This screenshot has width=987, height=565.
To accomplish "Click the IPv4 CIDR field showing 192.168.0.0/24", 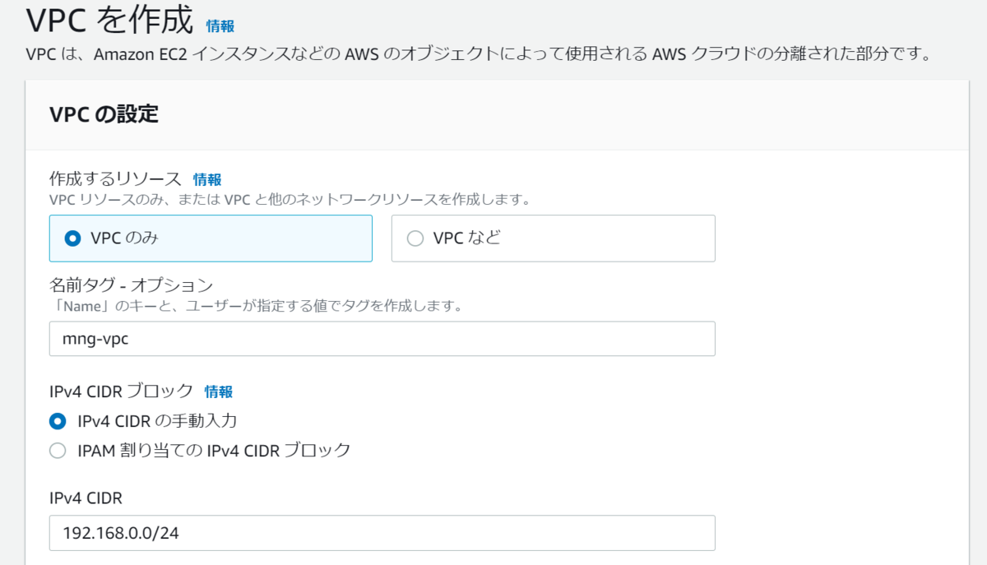I will (x=382, y=533).
